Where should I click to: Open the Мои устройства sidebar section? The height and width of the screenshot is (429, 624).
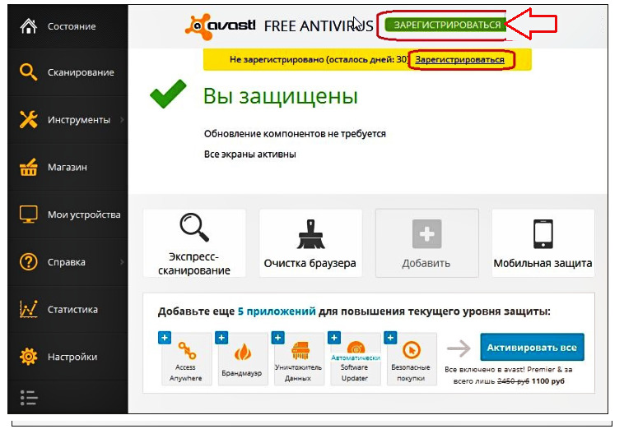(68, 214)
